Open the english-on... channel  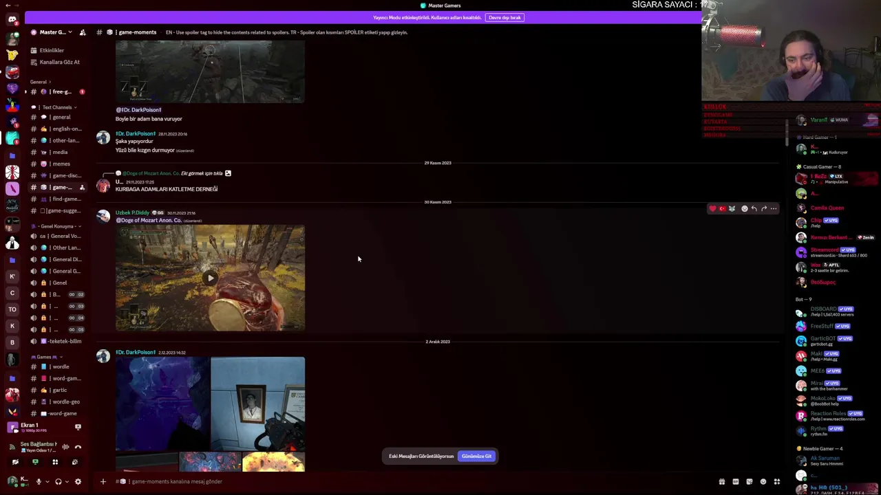click(56, 129)
